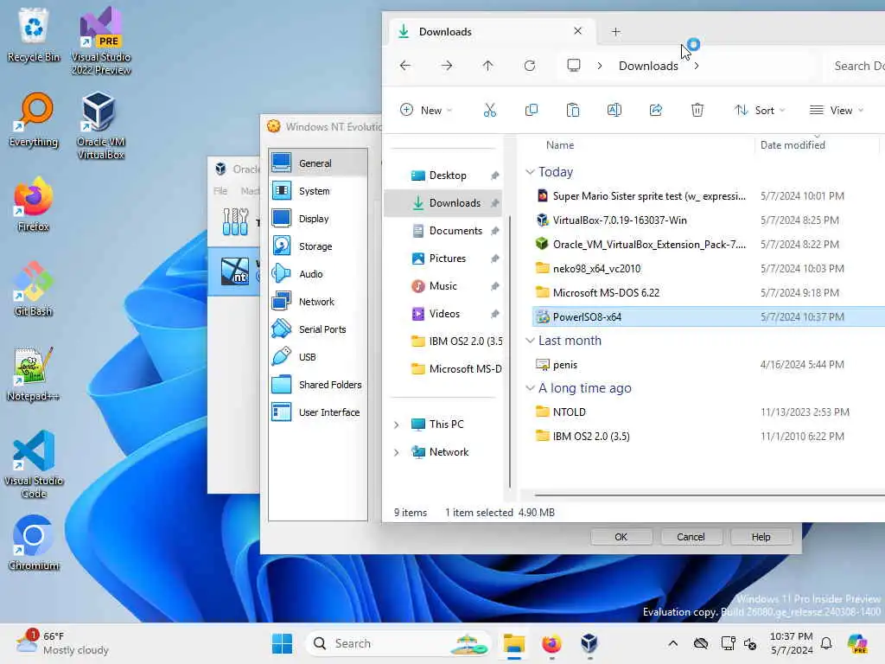
Task: Click the Windows Start button
Action: (x=283, y=643)
